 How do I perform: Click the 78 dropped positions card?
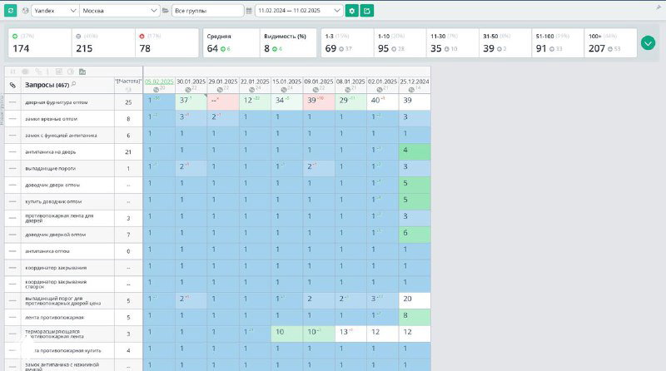(x=167, y=43)
